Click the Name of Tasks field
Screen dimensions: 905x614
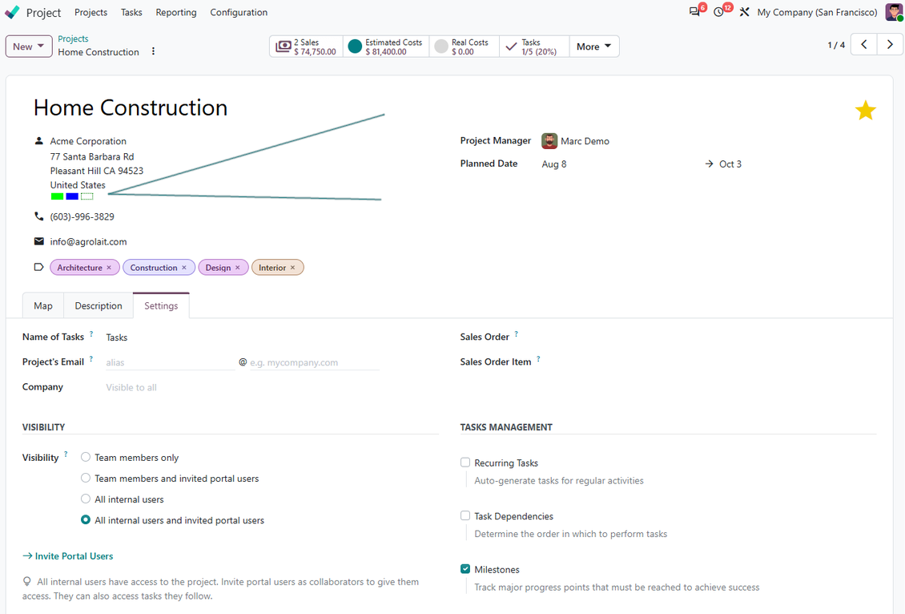click(x=243, y=337)
